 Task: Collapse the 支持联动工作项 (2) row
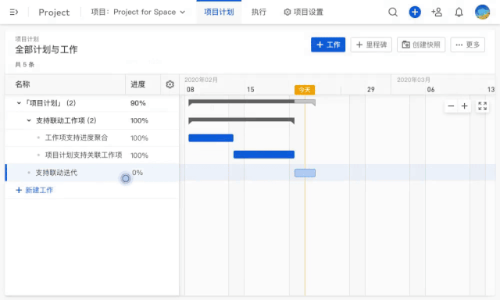pyautogui.click(x=29, y=120)
